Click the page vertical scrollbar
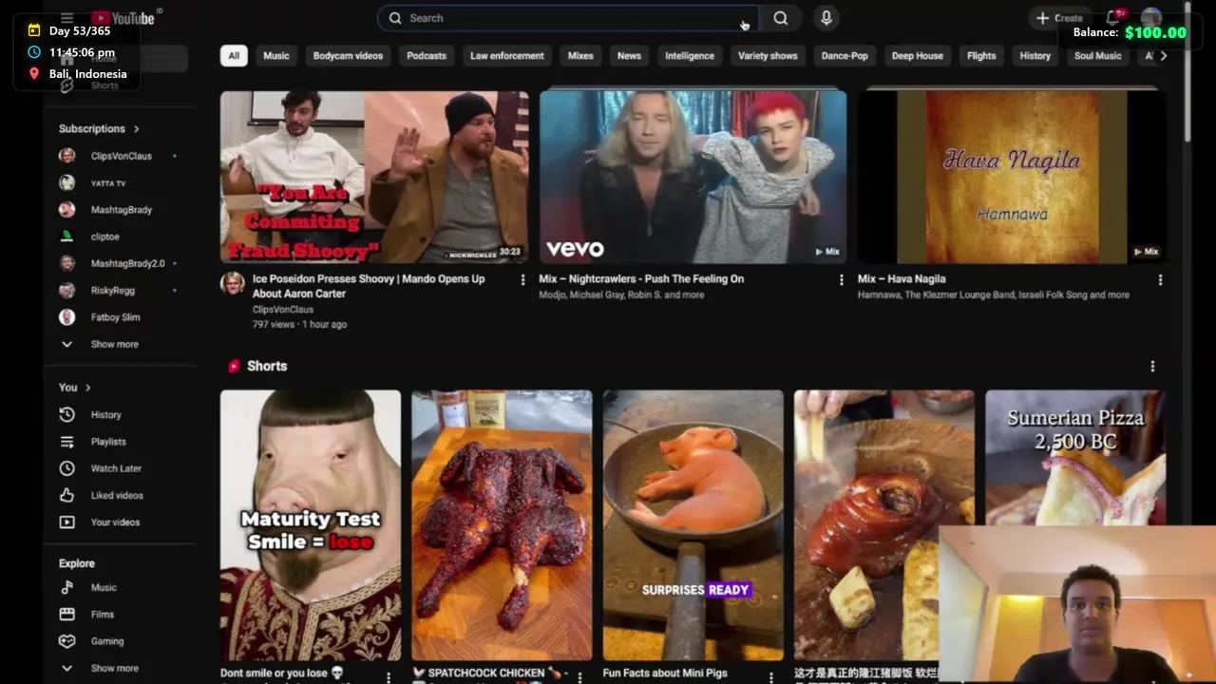This screenshot has height=684, width=1216. tap(1187, 74)
